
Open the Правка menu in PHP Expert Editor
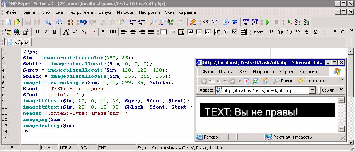[27, 12]
